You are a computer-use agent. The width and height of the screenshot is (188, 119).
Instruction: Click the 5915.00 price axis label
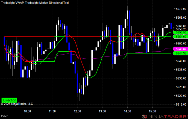(181, 104)
